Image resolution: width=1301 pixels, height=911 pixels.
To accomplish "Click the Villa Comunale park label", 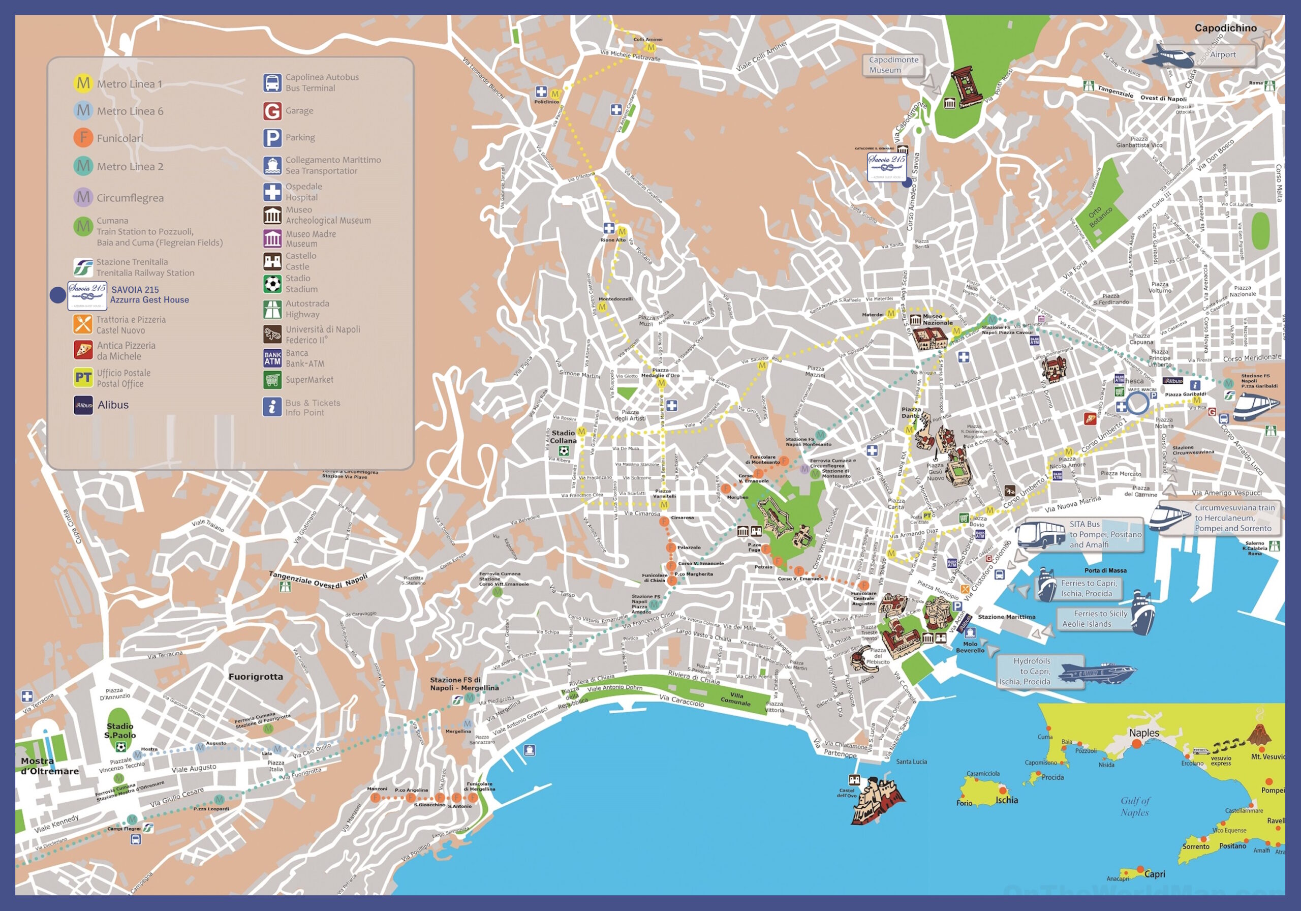I will (x=736, y=699).
